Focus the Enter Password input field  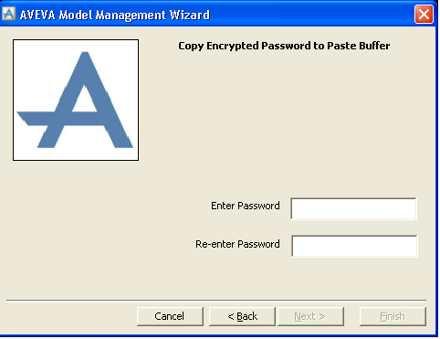[x=353, y=208]
